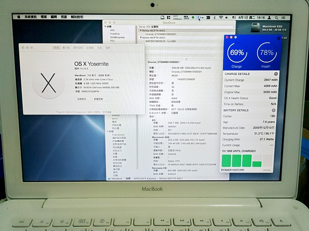Click the green circular status icon in menu bar
This screenshot has height=231, width=309.
click(x=193, y=18)
